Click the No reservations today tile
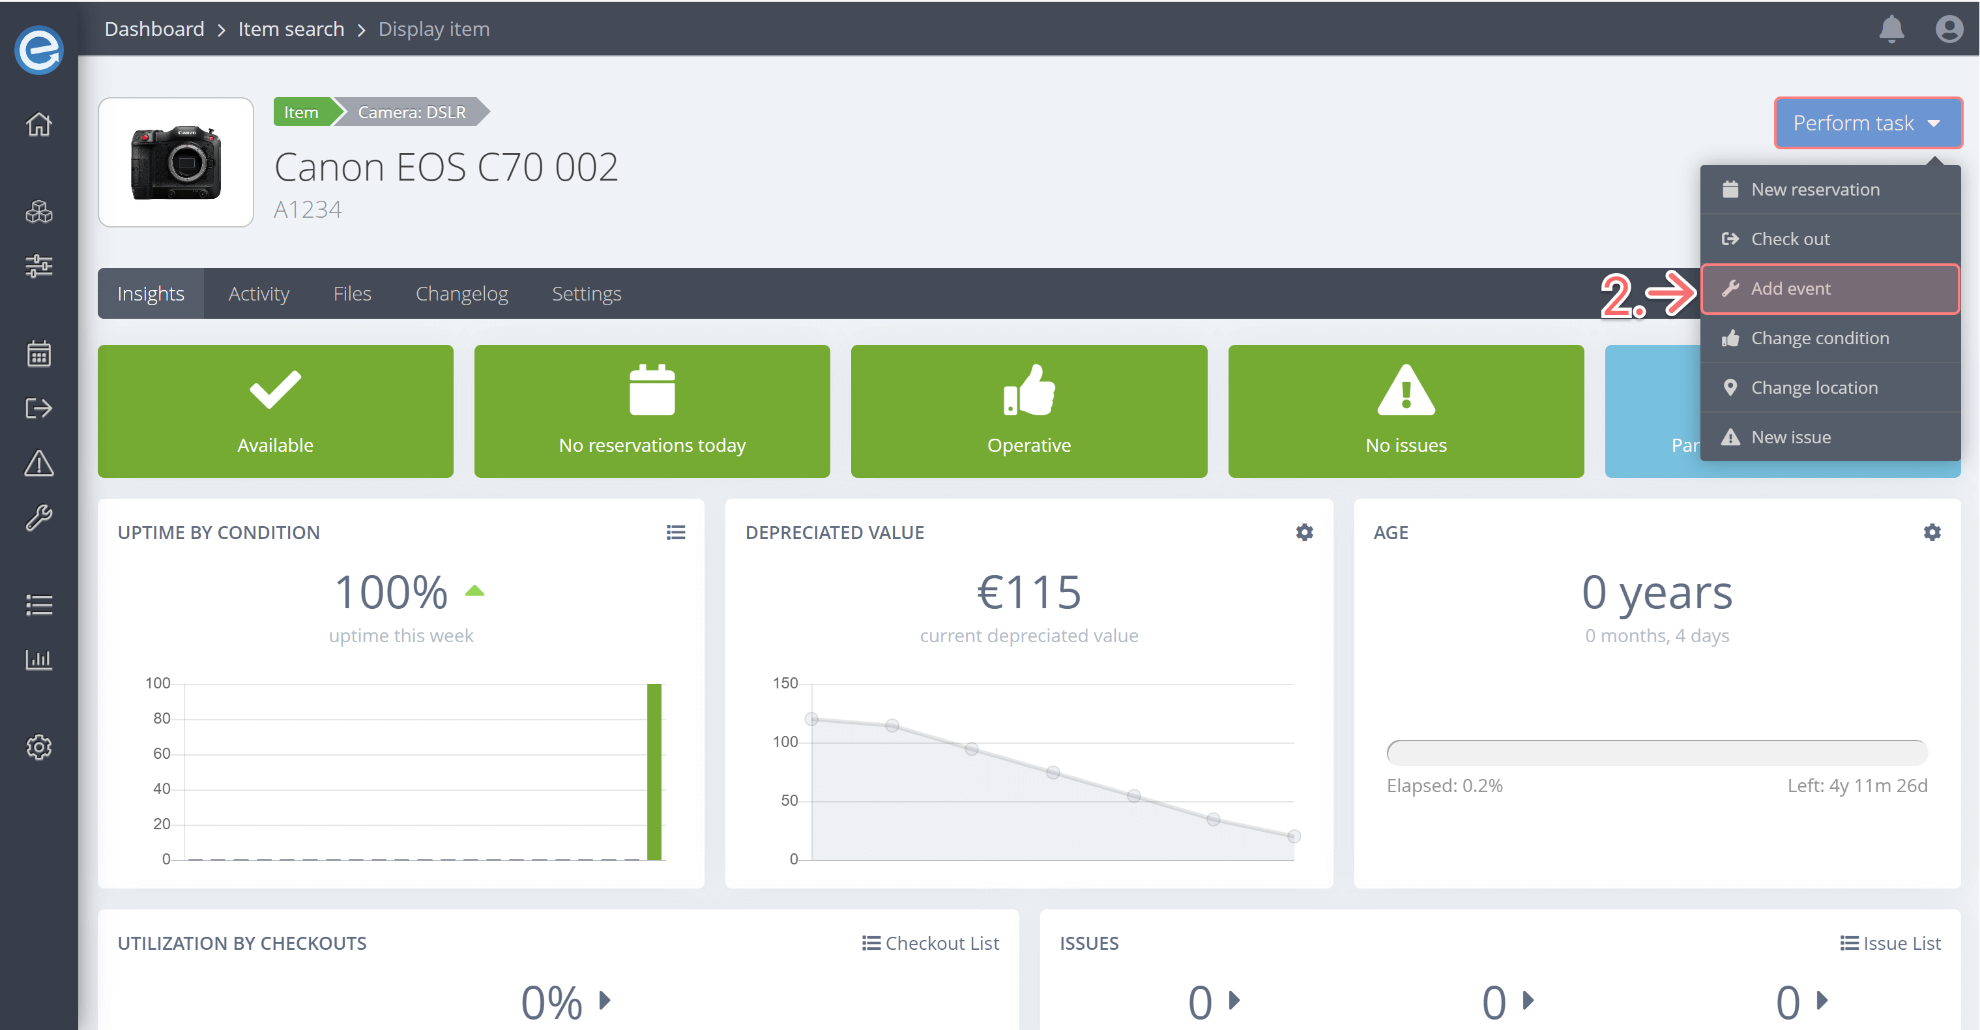The width and height of the screenshot is (1980, 1030). click(x=652, y=411)
